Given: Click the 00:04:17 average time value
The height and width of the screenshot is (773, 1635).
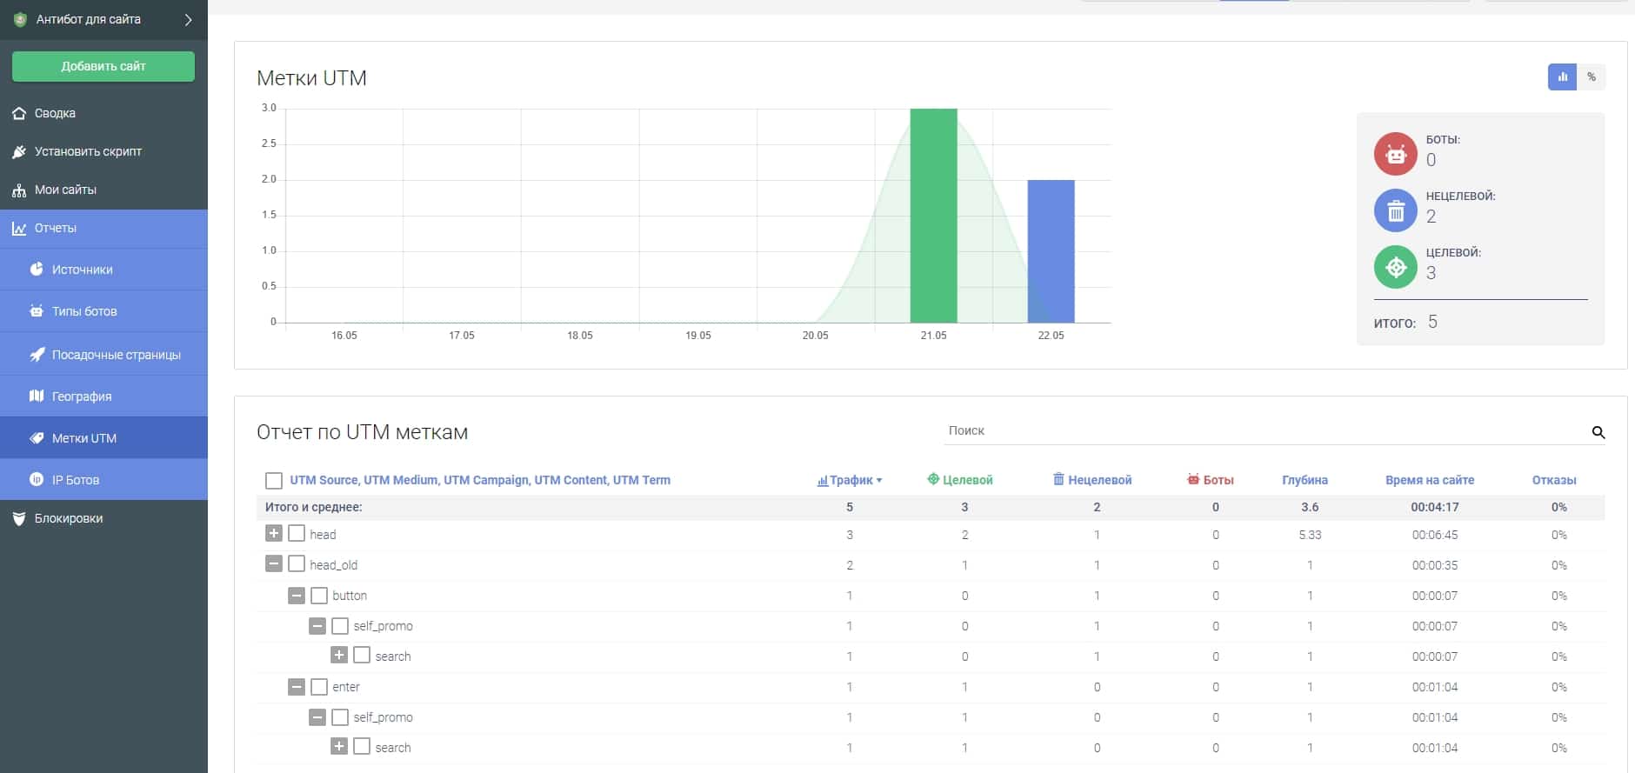Looking at the screenshot, I should point(1435,507).
